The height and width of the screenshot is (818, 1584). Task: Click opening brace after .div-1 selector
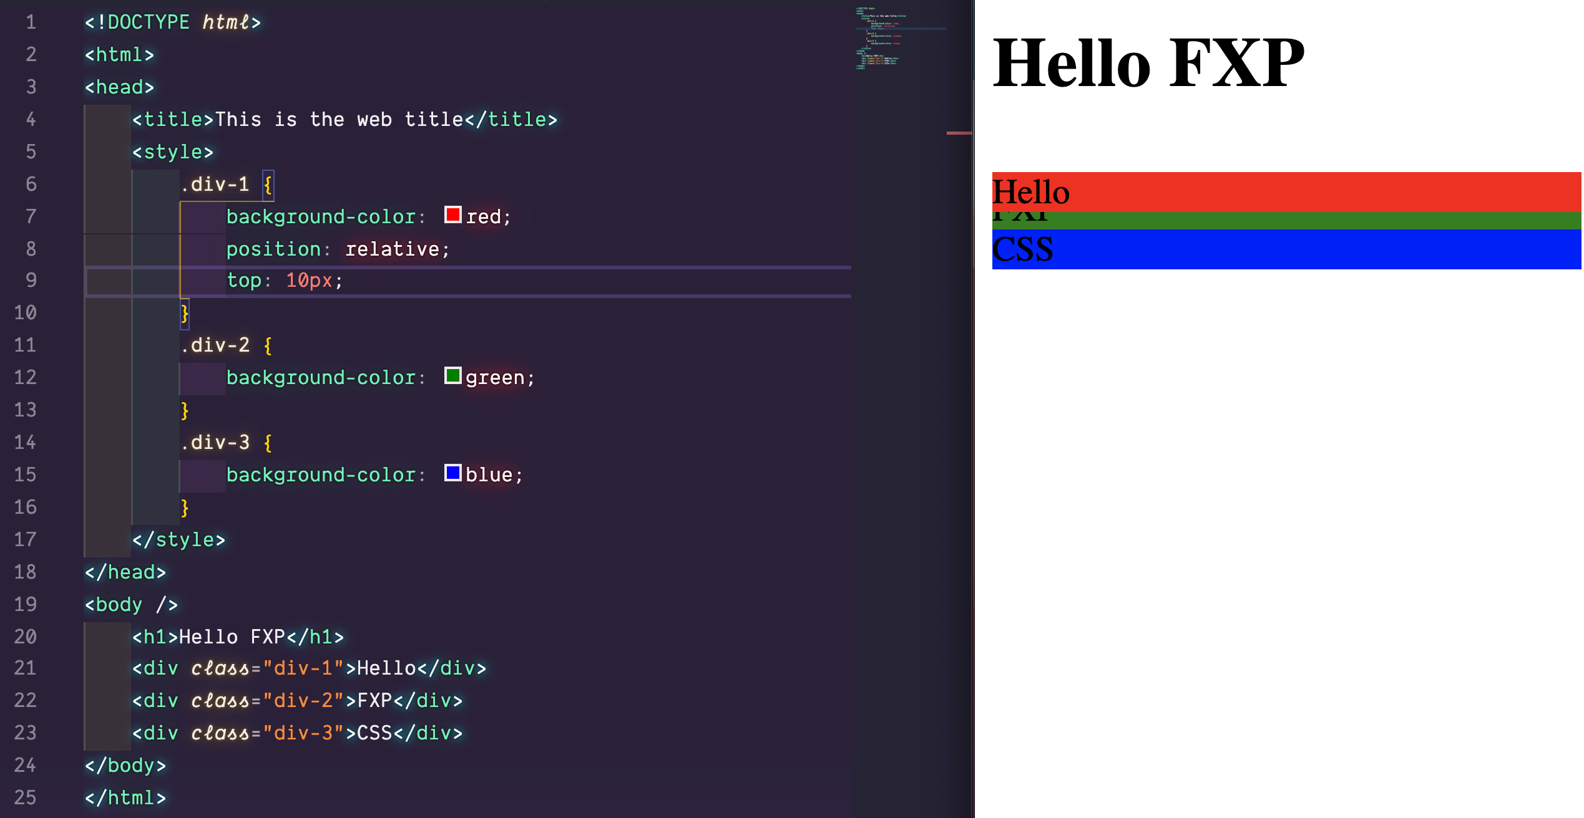(268, 185)
